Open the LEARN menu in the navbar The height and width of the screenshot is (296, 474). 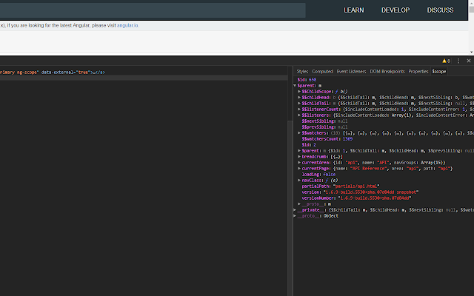(x=353, y=10)
